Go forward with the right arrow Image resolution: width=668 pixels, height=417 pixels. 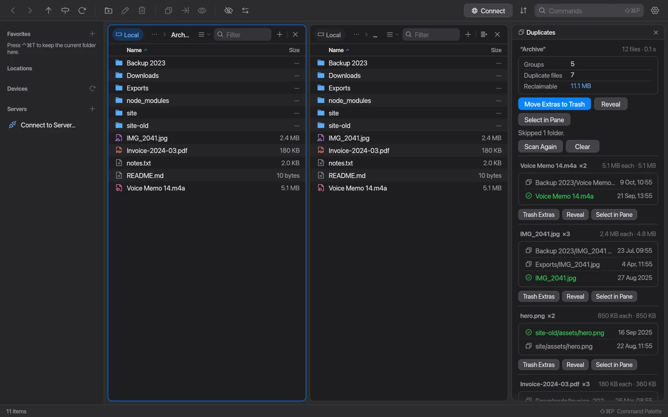click(30, 10)
